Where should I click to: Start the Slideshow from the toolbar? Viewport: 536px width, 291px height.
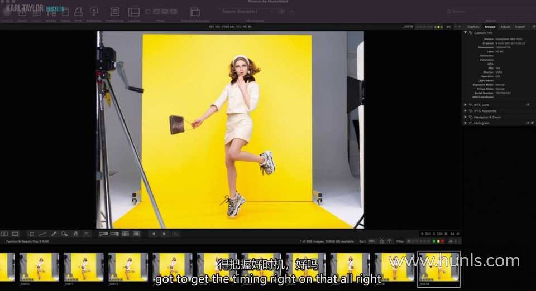pyautogui.click(x=94, y=12)
